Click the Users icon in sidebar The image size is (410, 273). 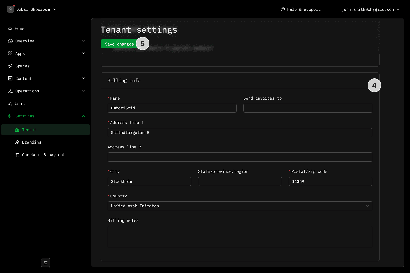pos(10,104)
